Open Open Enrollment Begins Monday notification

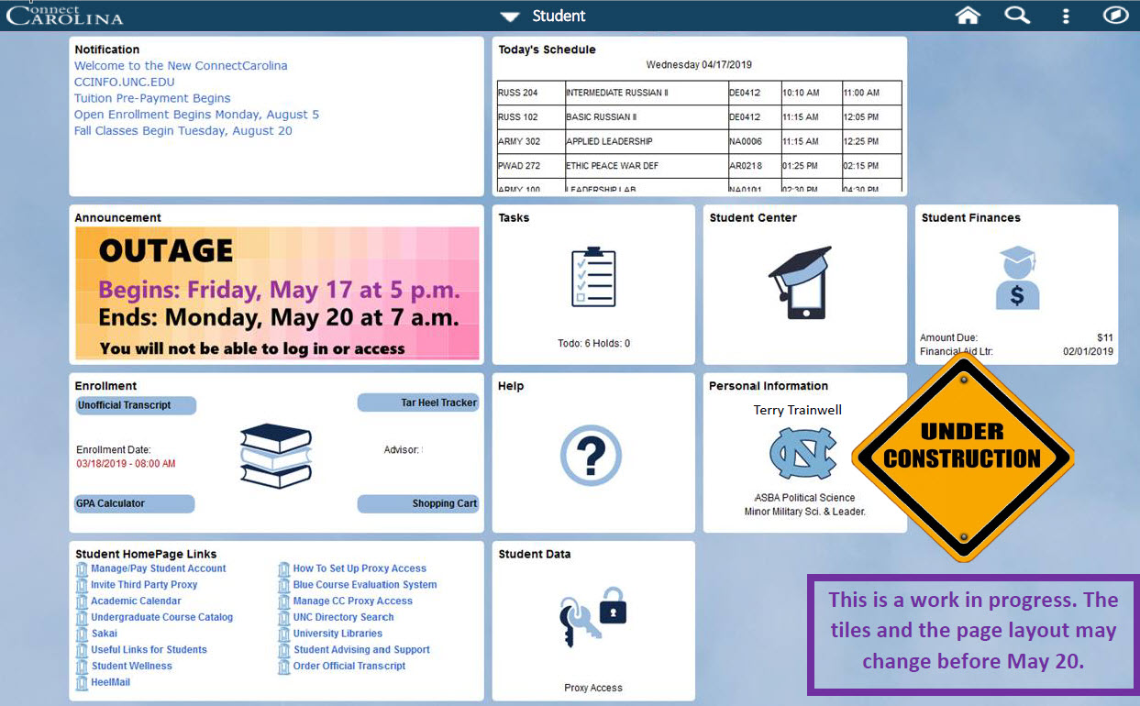(x=196, y=115)
